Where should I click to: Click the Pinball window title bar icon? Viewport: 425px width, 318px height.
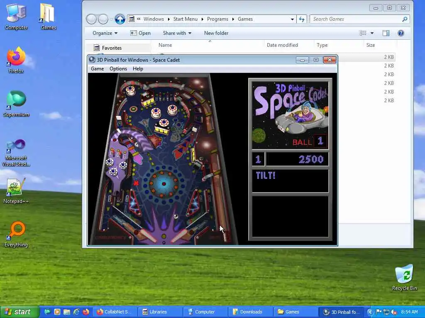click(x=92, y=60)
